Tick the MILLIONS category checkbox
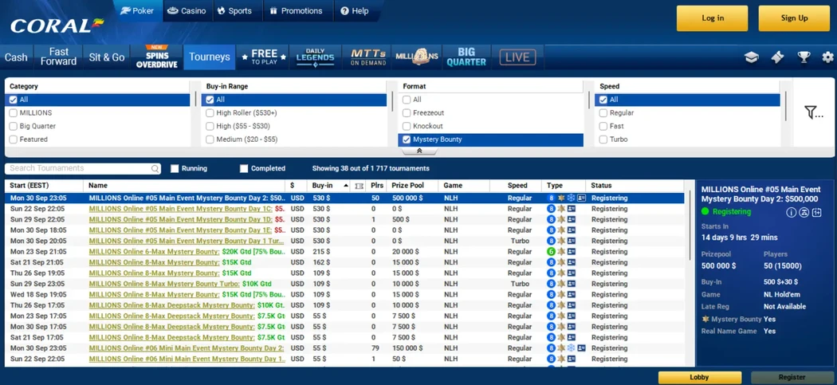 coord(14,113)
